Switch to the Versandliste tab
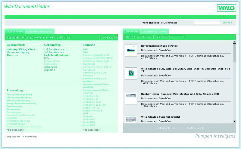 [x=150, y=32]
